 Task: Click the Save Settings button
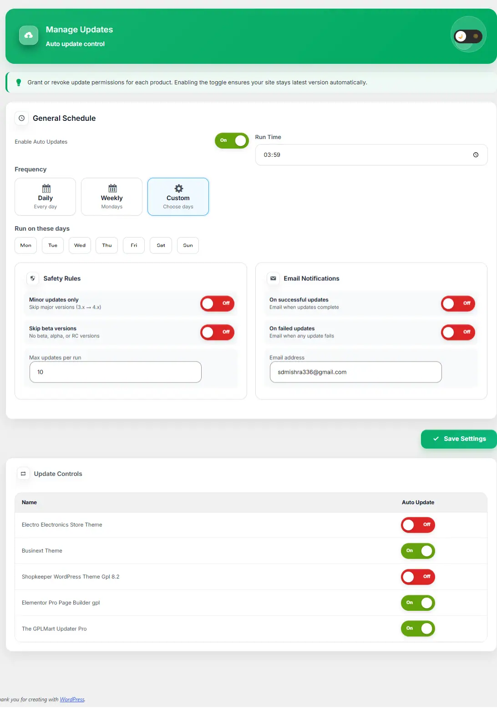459,439
